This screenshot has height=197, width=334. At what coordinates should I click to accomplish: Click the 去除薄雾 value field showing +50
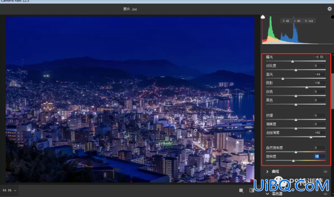coord(320,133)
